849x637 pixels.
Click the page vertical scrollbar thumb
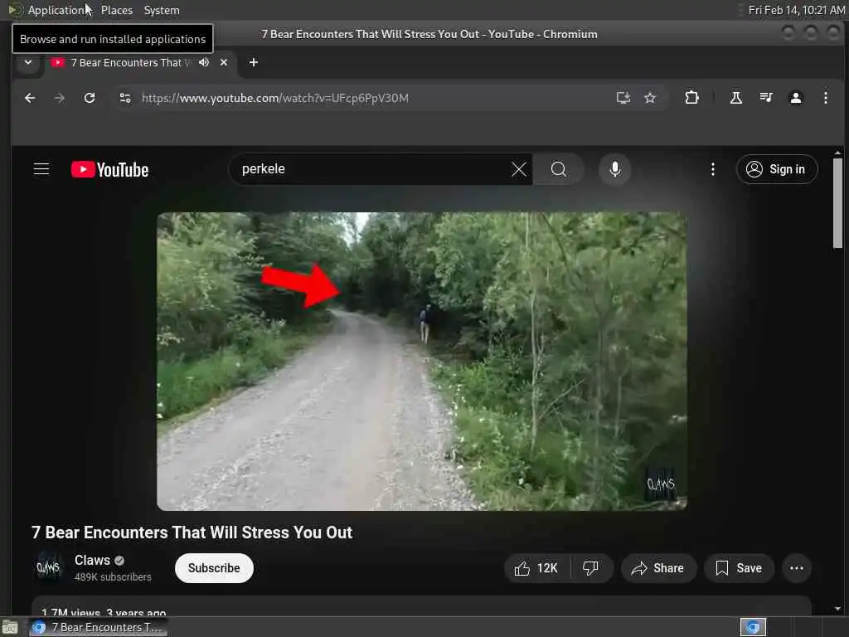tap(837, 202)
